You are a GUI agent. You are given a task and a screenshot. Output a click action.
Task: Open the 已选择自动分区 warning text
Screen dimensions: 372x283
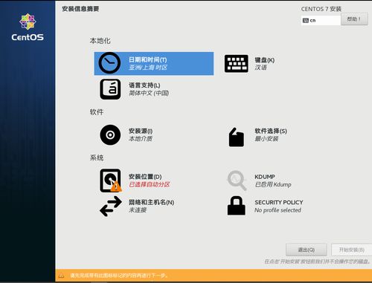[x=150, y=184]
